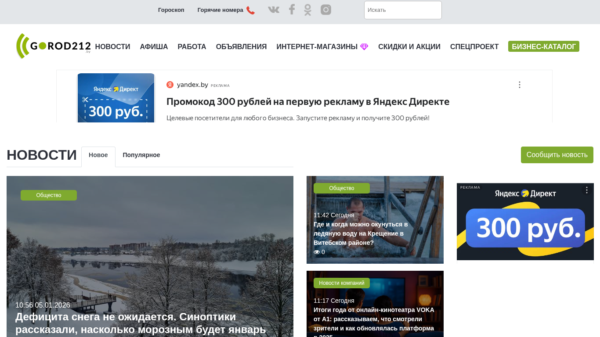600x337 pixels.
Task: Click the Новости компаний category tag
Action: pyautogui.click(x=341, y=283)
